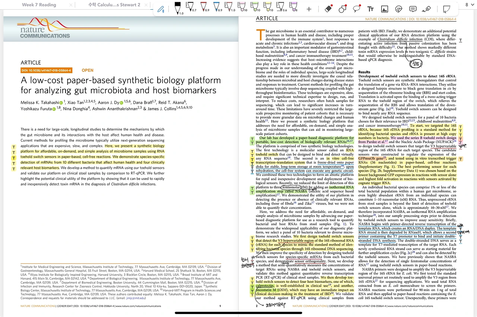Click the OPEN access label

click(x=88, y=70)
